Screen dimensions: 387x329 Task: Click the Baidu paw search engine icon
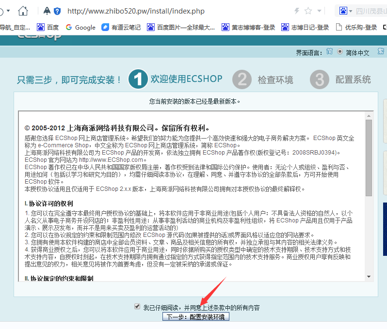click(343, 11)
